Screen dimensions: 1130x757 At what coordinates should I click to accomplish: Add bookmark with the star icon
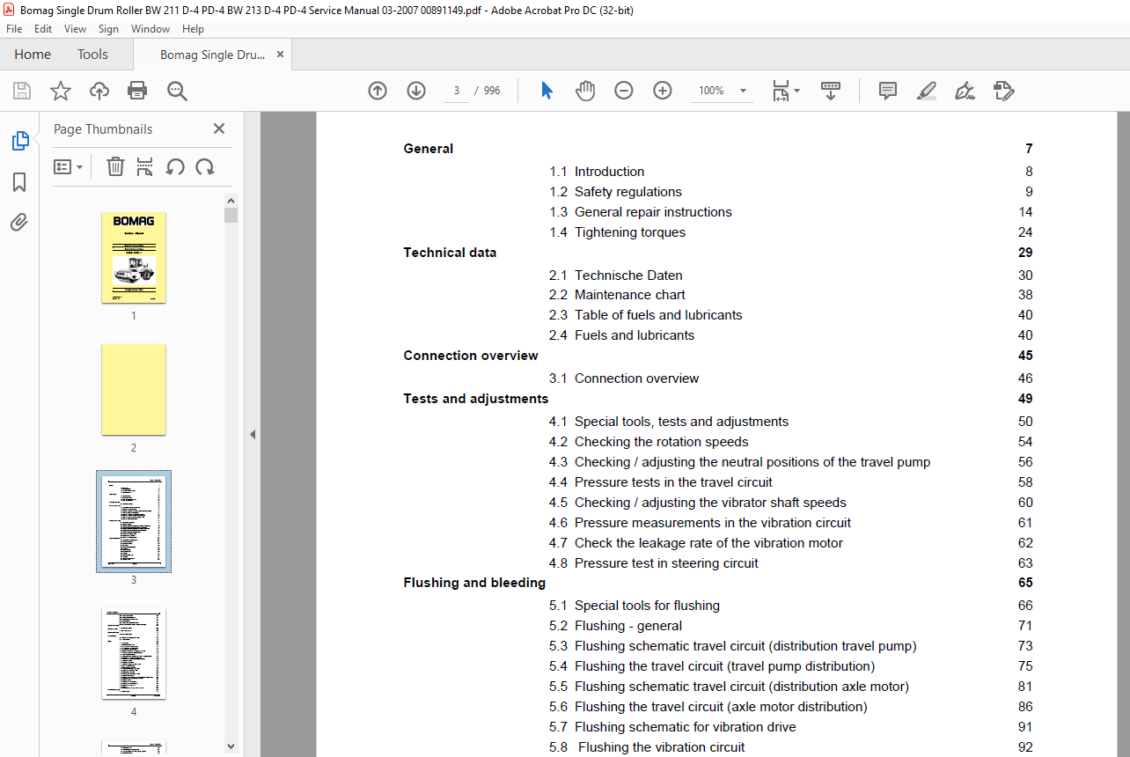(x=61, y=91)
